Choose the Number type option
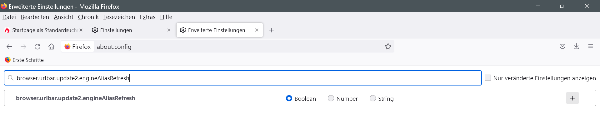Viewport: 600px width, 134px height. (331, 98)
